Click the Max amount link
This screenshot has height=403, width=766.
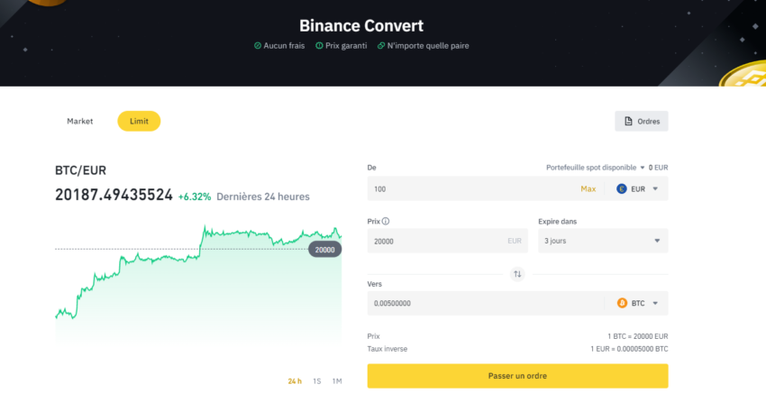588,189
